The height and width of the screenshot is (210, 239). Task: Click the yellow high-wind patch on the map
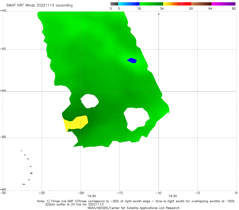76,123
